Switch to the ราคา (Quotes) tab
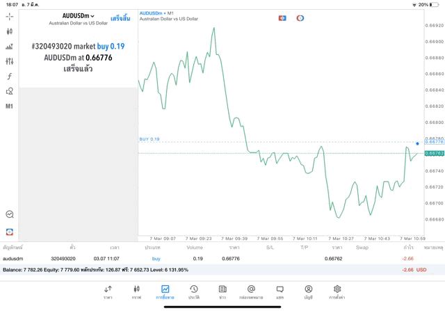This screenshot has width=445, height=311. tap(108, 292)
